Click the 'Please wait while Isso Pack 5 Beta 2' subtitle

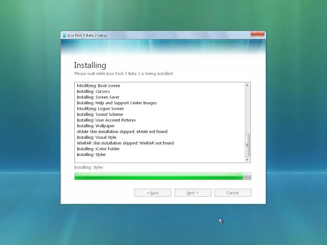point(124,74)
